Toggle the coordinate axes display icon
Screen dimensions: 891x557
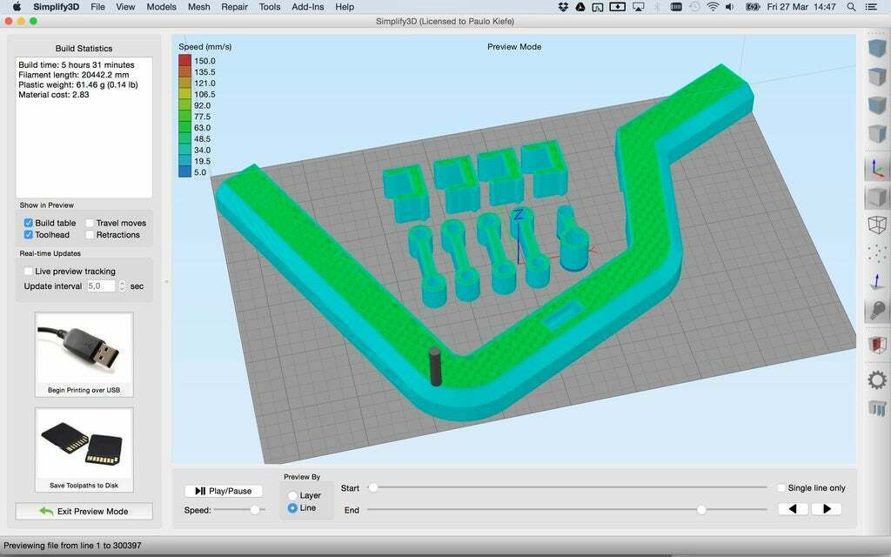coord(877,169)
